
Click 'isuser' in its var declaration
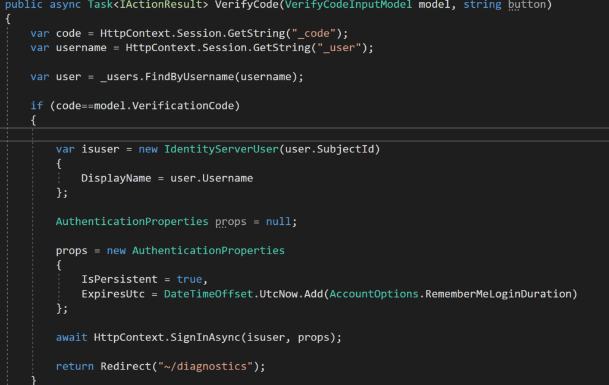tap(100, 149)
